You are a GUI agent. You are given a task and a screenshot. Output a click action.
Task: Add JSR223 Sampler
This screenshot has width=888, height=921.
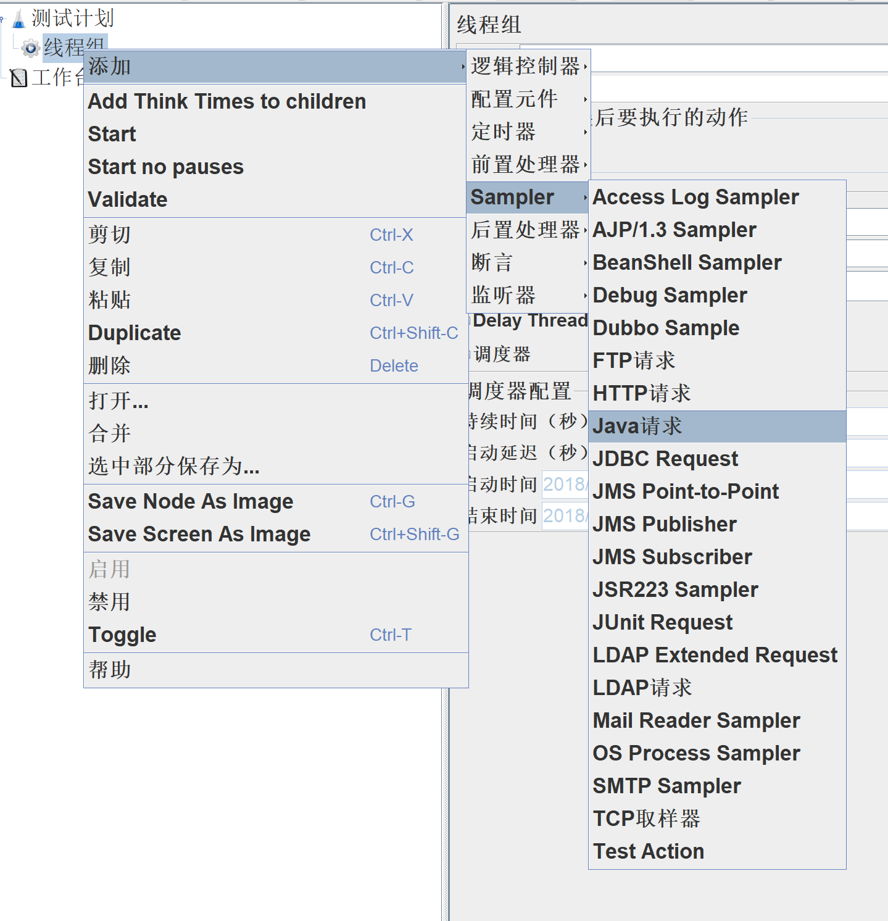717,590
